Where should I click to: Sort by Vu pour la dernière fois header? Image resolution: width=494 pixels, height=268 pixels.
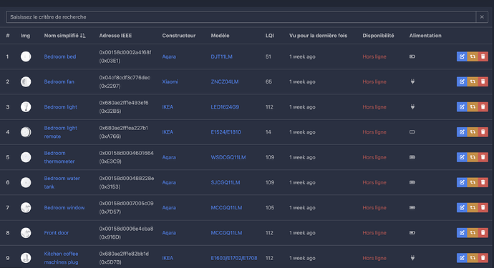(x=318, y=36)
